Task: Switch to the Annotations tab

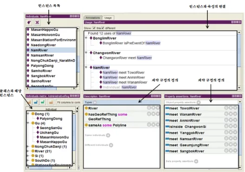Action: coord(93,18)
